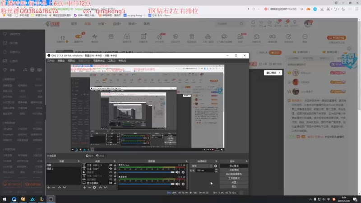The width and height of the screenshot is (361, 203).
Task: Open the 帮助(H) menu in OBS
Action: [122, 61]
